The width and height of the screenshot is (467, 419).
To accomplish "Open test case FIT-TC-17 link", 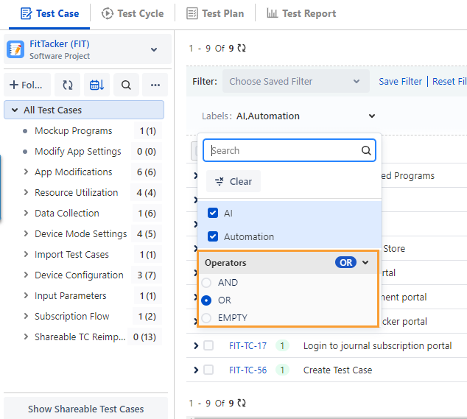I will point(247,346).
